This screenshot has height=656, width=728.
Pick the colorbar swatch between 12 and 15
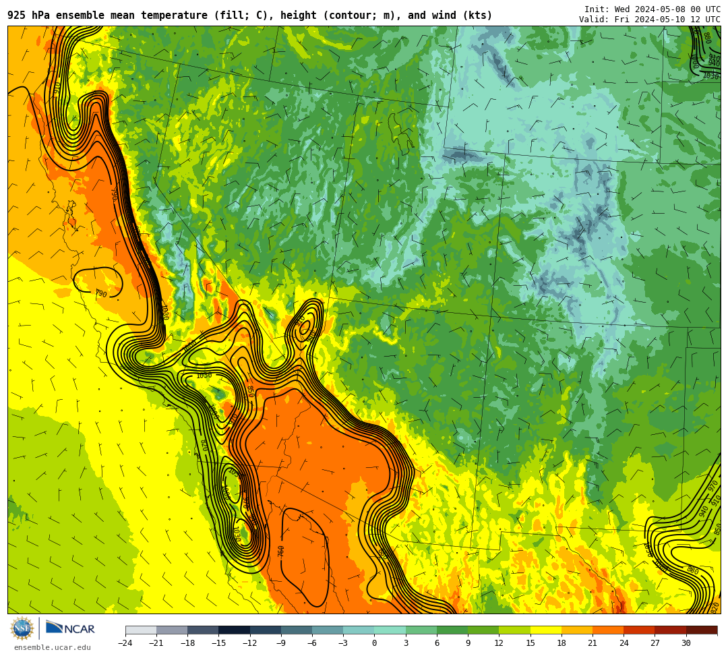coord(514,630)
